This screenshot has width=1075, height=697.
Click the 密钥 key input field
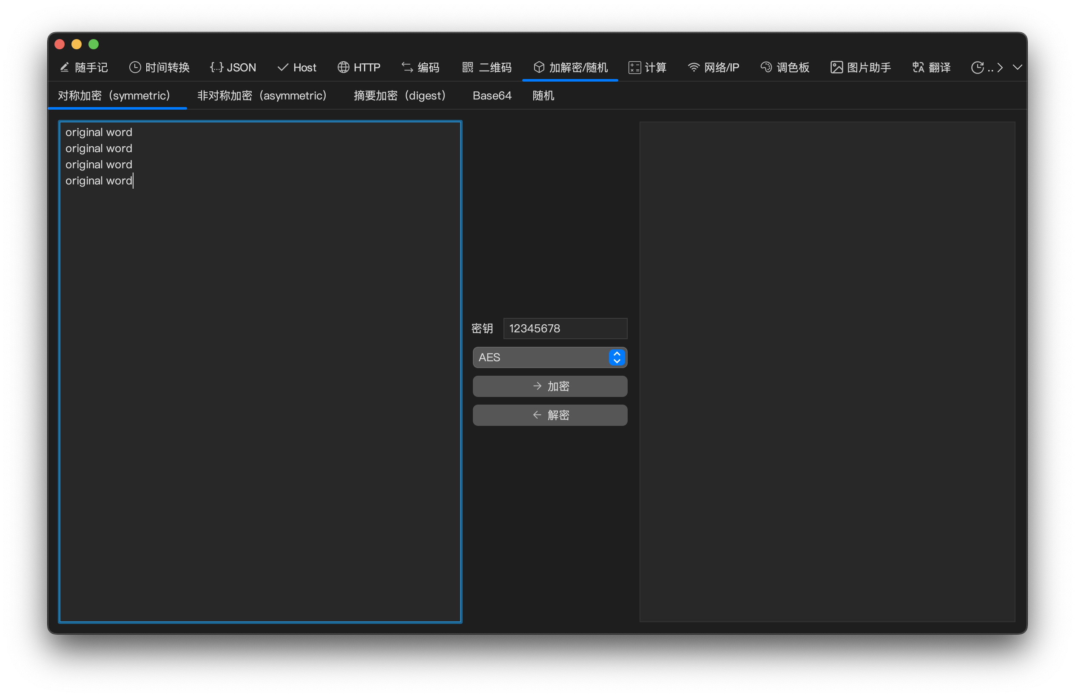coord(565,328)
